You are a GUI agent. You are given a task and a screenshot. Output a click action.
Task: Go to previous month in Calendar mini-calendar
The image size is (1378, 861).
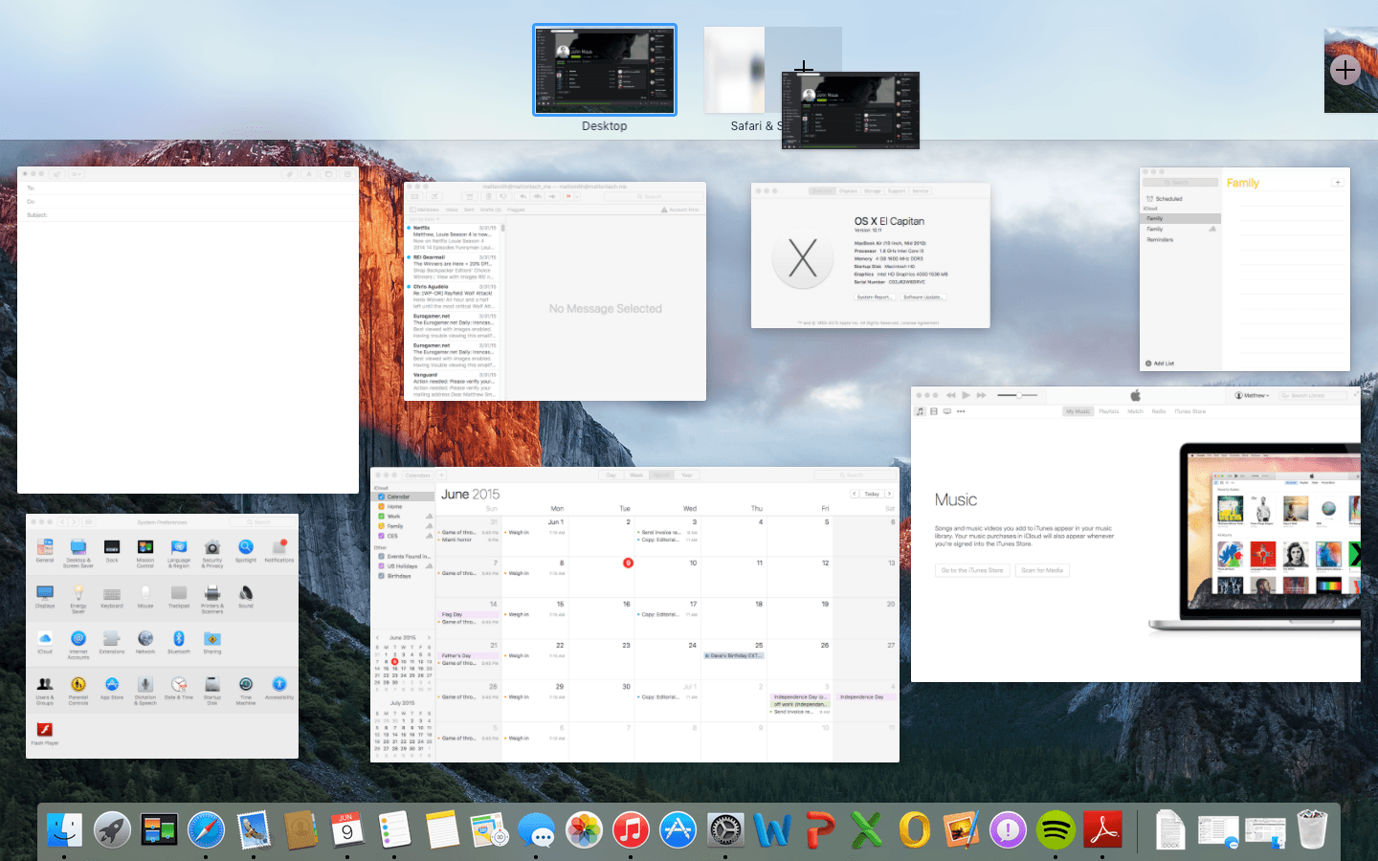[376, 637]
